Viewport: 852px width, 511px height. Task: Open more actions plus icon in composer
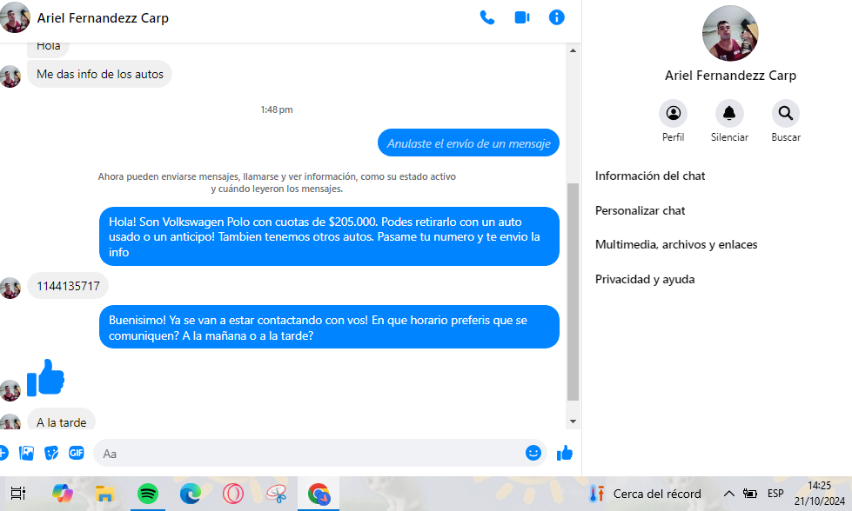point(3,453)
